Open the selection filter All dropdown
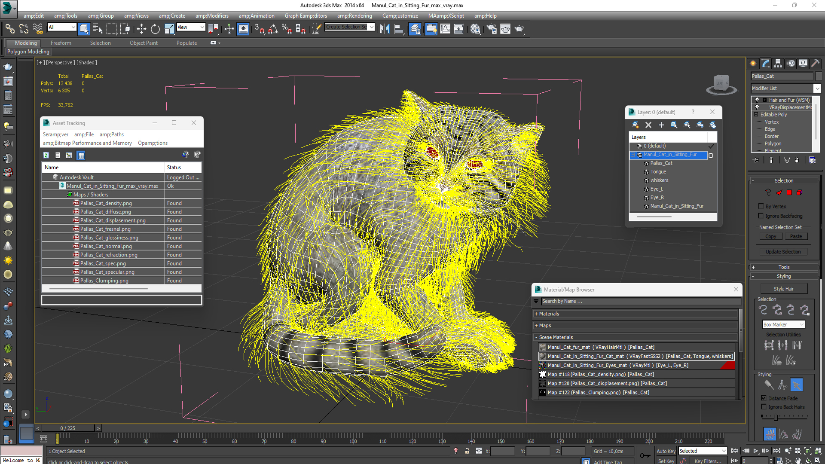 73,27
